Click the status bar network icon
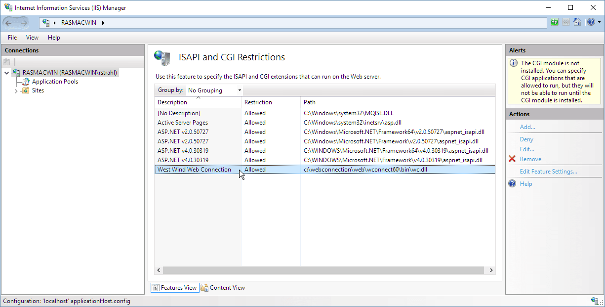Image resolution: width=605 pixels, height=307 pixels. point(595,301)
